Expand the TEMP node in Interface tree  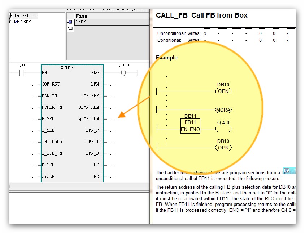point(10,22)
